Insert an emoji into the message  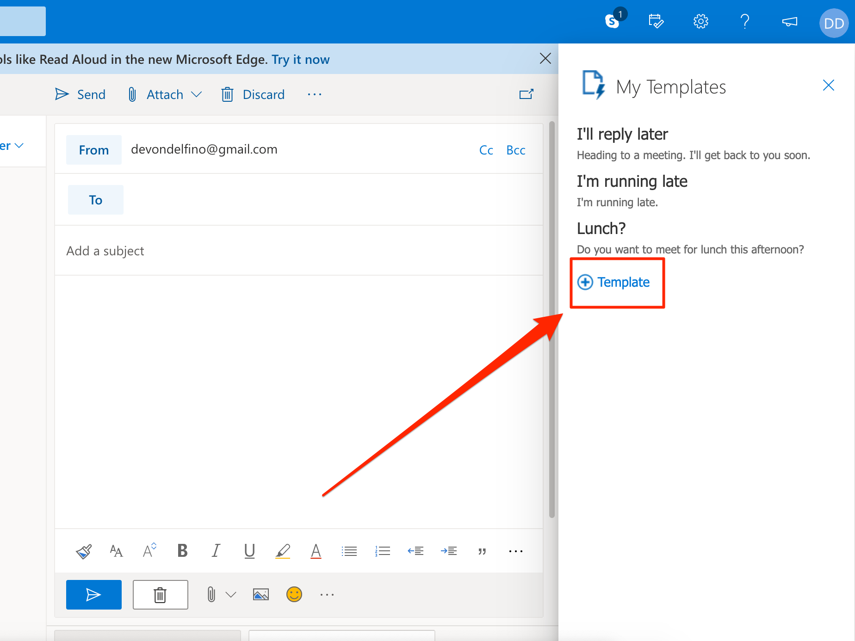click(295, 594)
